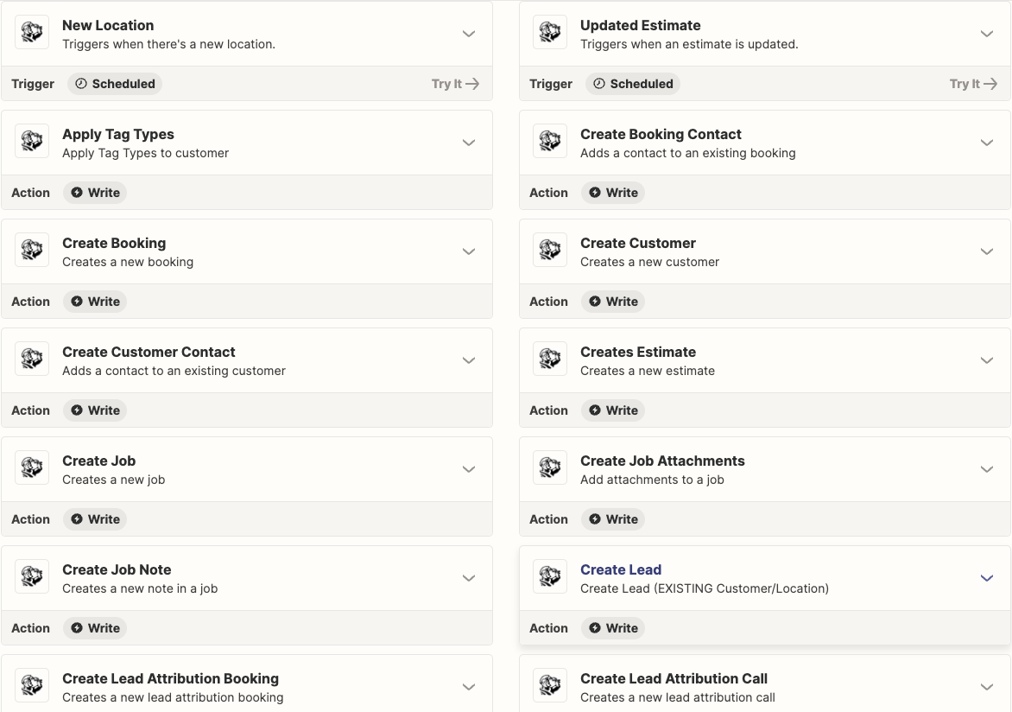Screen dimensions: 1012x712
Task: Expand the New Location trigger details
Action: pyautogui.click(x=469, y=34)
